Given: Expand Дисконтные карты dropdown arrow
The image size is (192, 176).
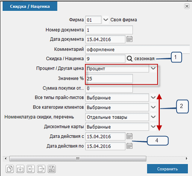Looking at the screenshot, I should tap(153, 127).
